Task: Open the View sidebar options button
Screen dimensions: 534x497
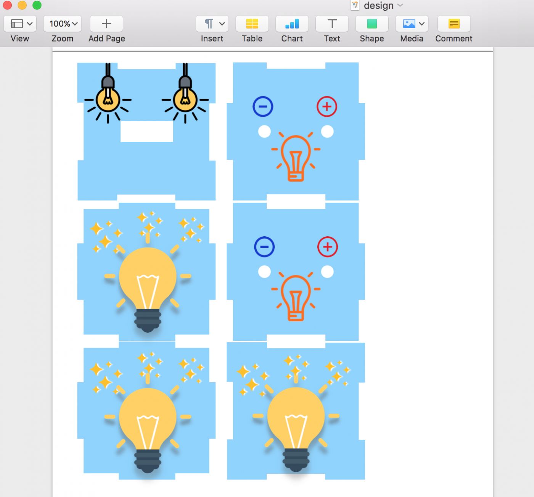Action: tap(20, 24)
